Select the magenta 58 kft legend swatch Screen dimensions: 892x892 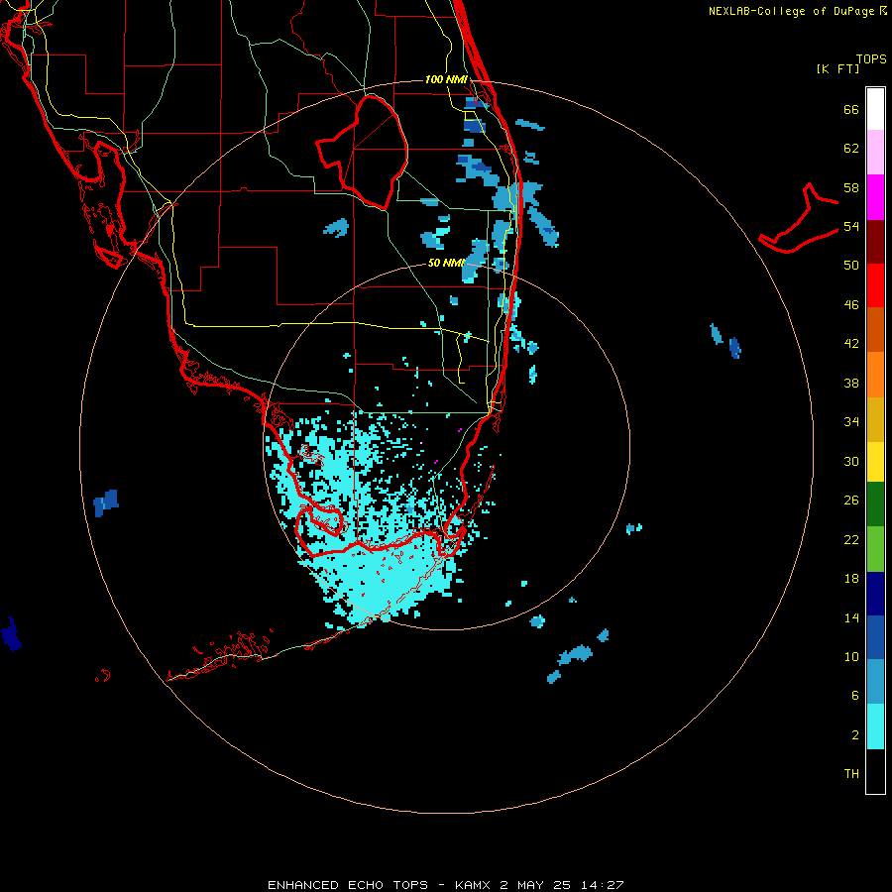click(875, 197)
